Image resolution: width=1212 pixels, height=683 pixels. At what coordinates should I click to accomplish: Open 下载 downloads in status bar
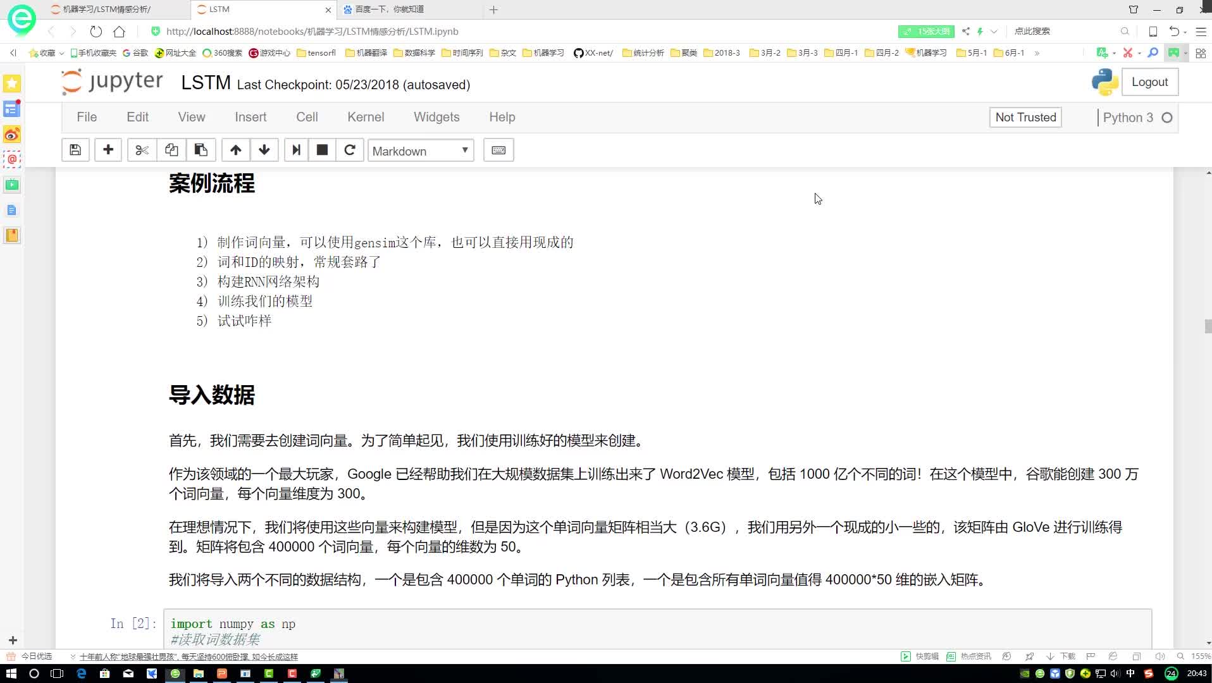coord(1061,656)
